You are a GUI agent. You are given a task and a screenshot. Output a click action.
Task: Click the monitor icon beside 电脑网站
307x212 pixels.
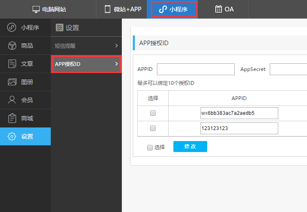pos(36,9)
